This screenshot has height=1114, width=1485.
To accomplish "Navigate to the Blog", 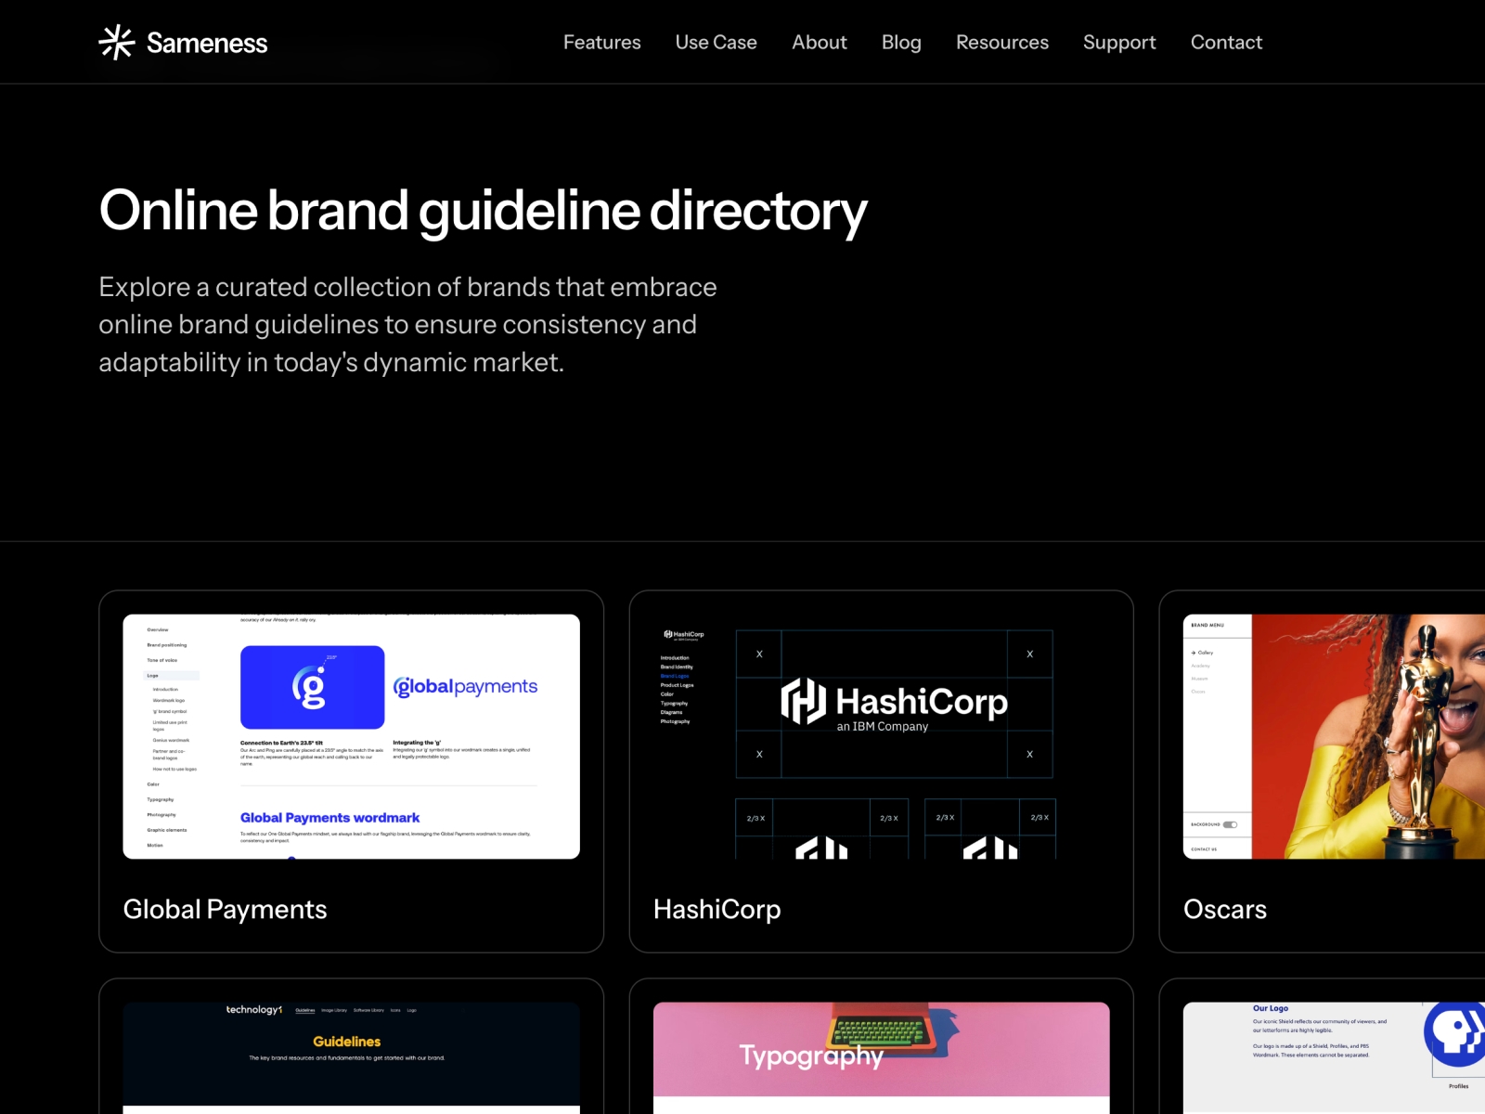I will [x=901, y=43].
